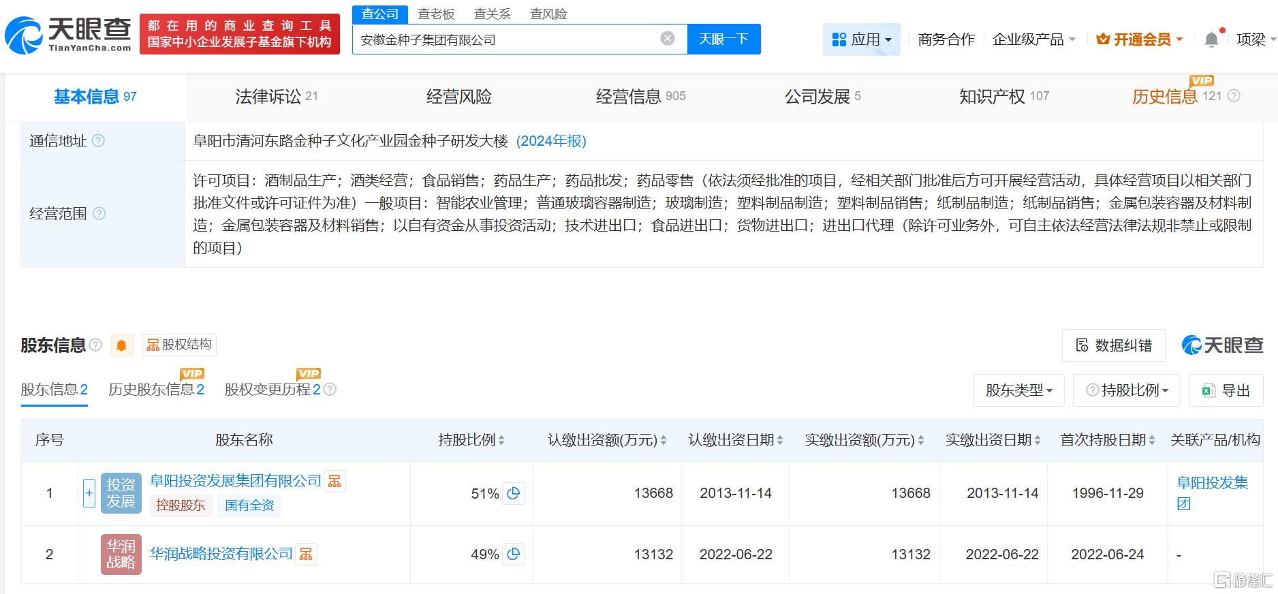This screenshot has width=1278, height=594.
Task: Open 股东类型 filter dropdown
Action: (1019, 390)
